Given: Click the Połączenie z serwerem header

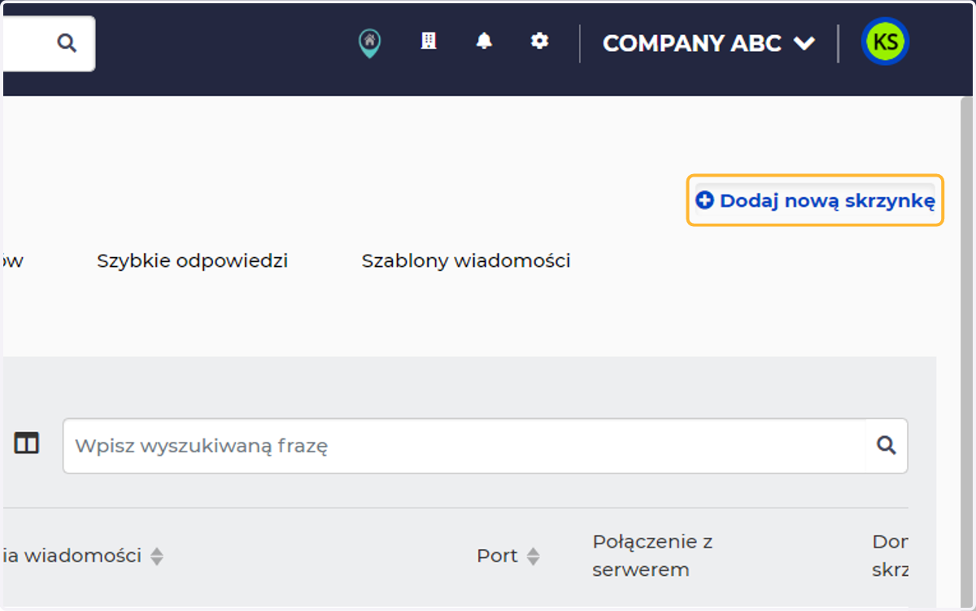Looking at the screenshot, I should point(652,556).
